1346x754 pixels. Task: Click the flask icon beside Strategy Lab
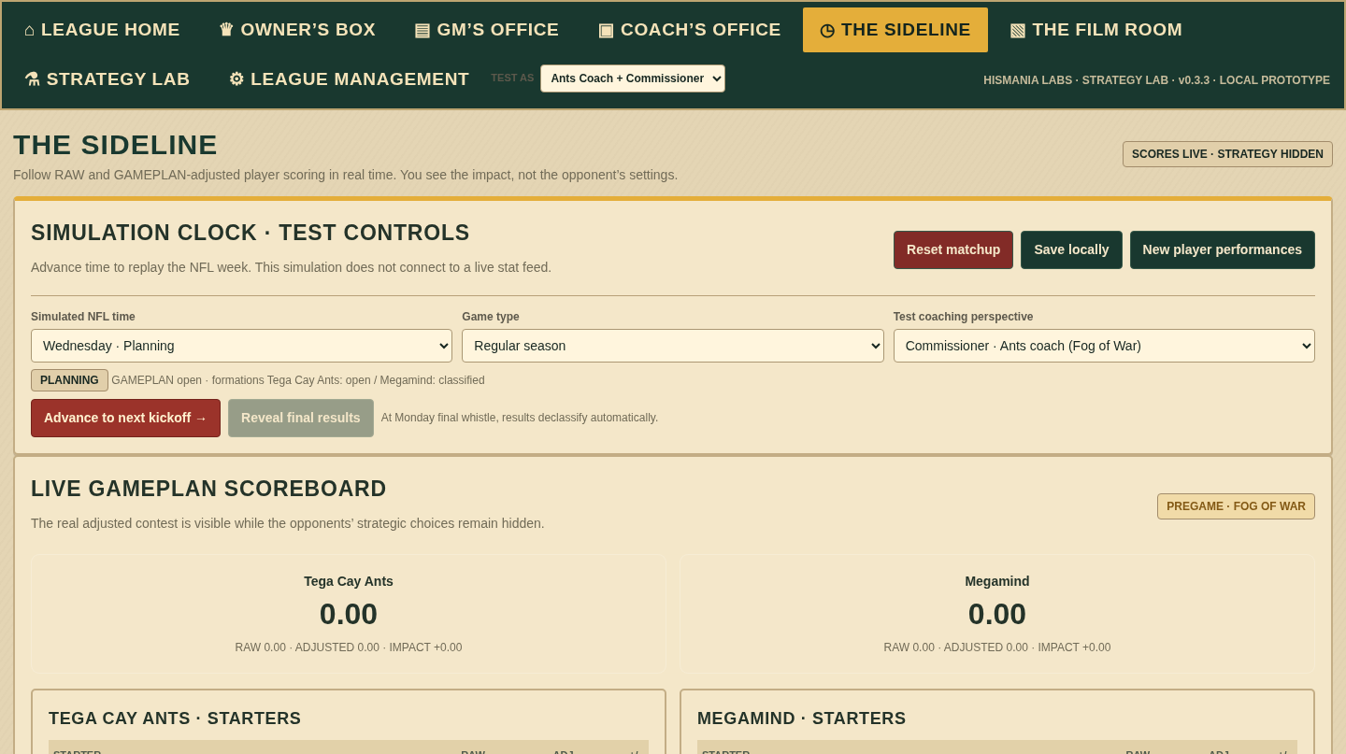coord(32,79)
